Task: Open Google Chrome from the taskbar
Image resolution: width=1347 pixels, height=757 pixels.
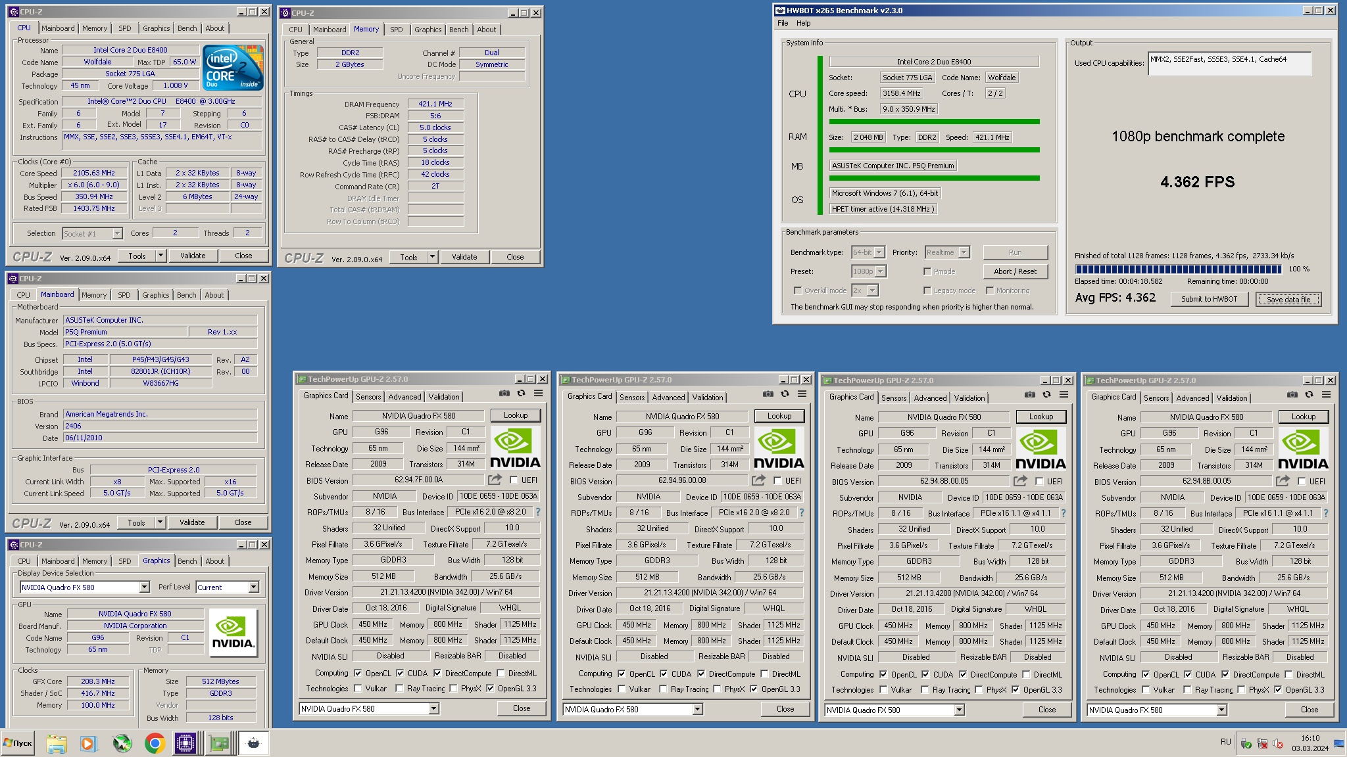Action: tap(155, 743)
